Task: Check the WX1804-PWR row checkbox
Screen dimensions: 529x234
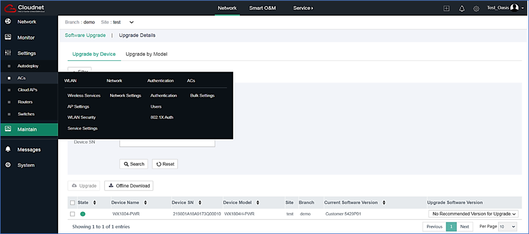Action: (x=72, y=214)
